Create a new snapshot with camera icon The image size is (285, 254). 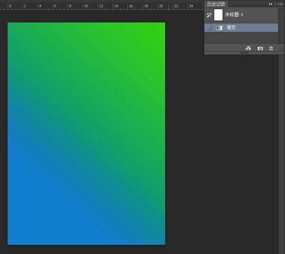pos(260,48)
